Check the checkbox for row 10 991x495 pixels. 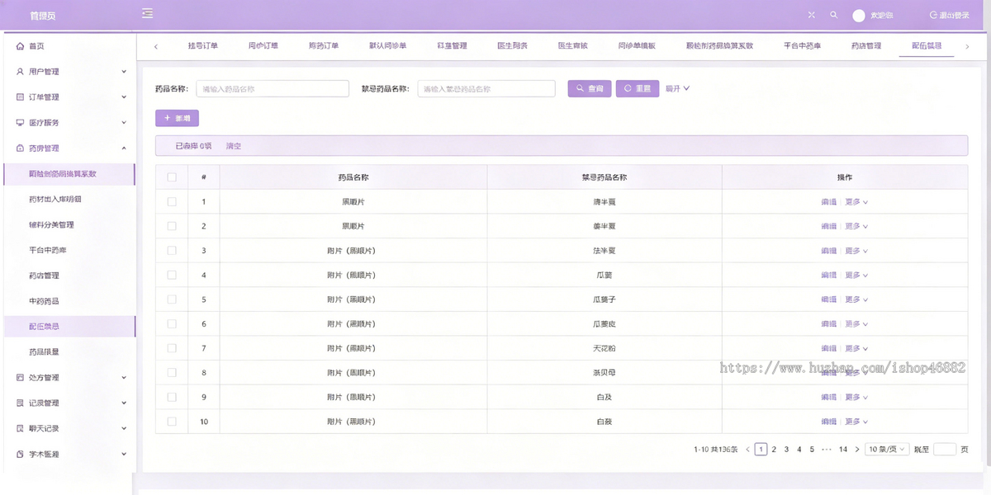click(x=172, y=422)
